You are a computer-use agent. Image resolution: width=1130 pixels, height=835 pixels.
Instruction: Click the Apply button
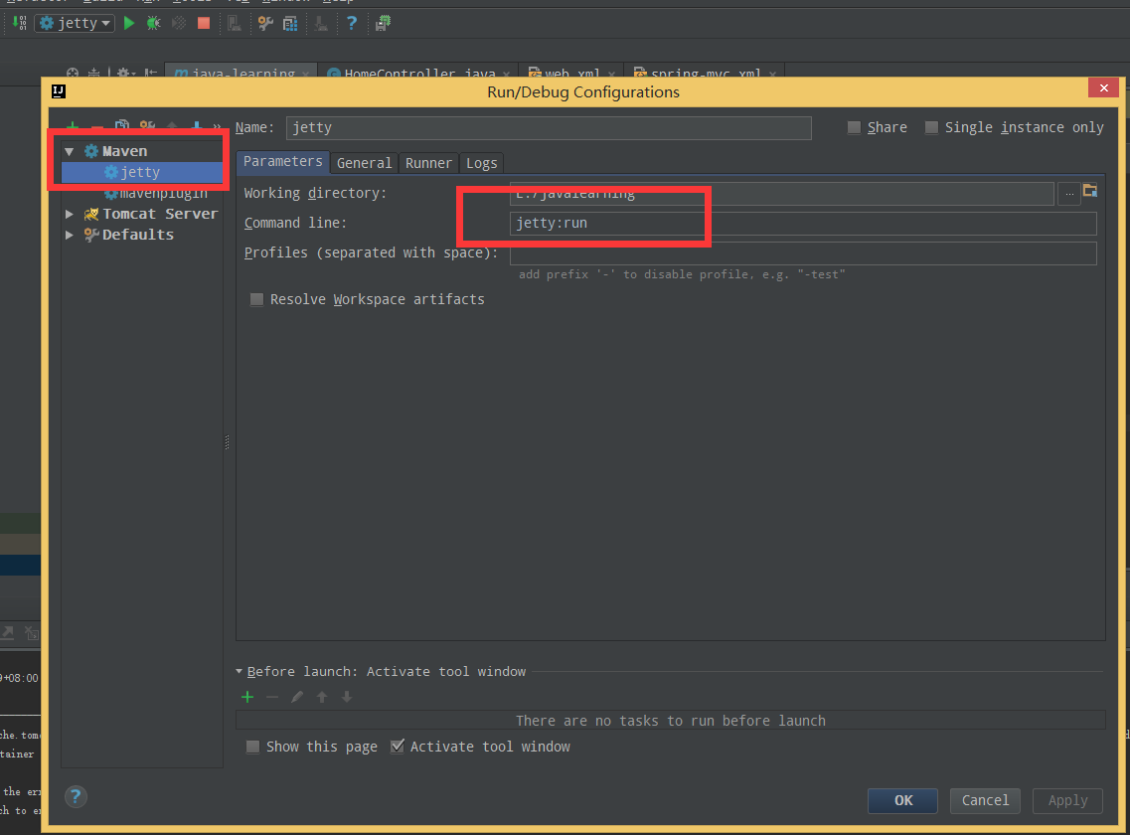1068,800
